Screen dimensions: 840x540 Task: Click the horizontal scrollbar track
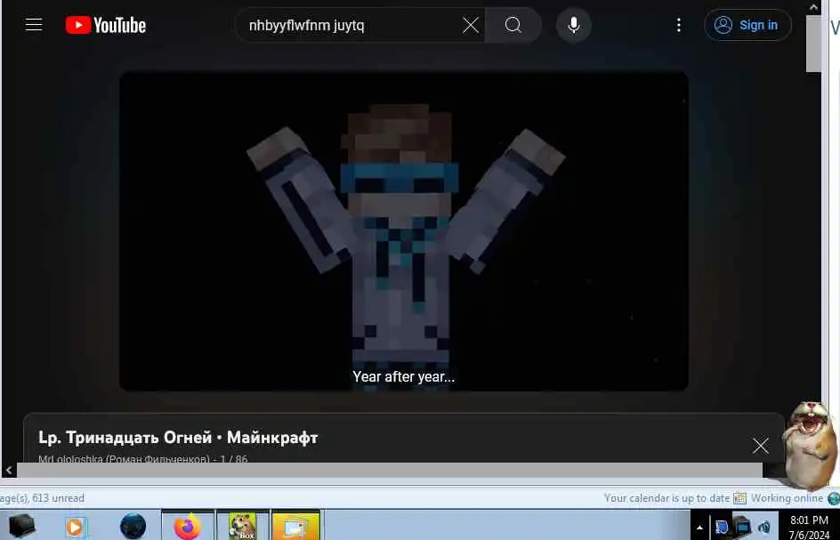coord(390,471)
